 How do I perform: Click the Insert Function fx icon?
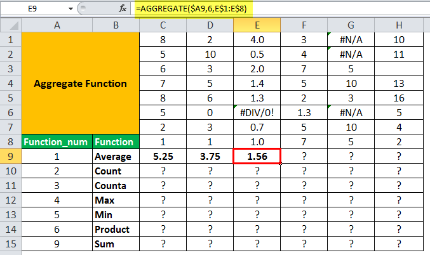[x=123, y=8]
